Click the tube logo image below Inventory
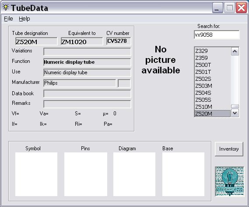 [229, 182]
